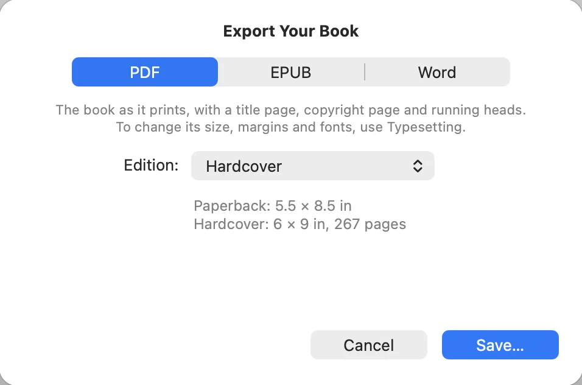Click the 'The book as it prints' description line
Image resolution: width=582 pixels, height=385 pixels.
click(291, 110)
